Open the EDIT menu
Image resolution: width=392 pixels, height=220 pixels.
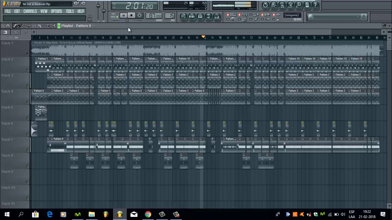click(x=17, y=11)
